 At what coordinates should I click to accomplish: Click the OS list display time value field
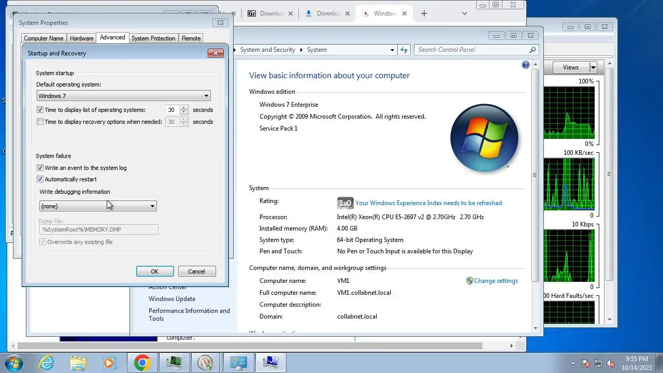pos(171,110)
